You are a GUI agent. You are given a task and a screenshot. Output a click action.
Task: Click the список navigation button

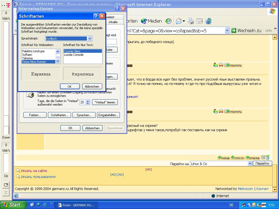click(238, 158)
